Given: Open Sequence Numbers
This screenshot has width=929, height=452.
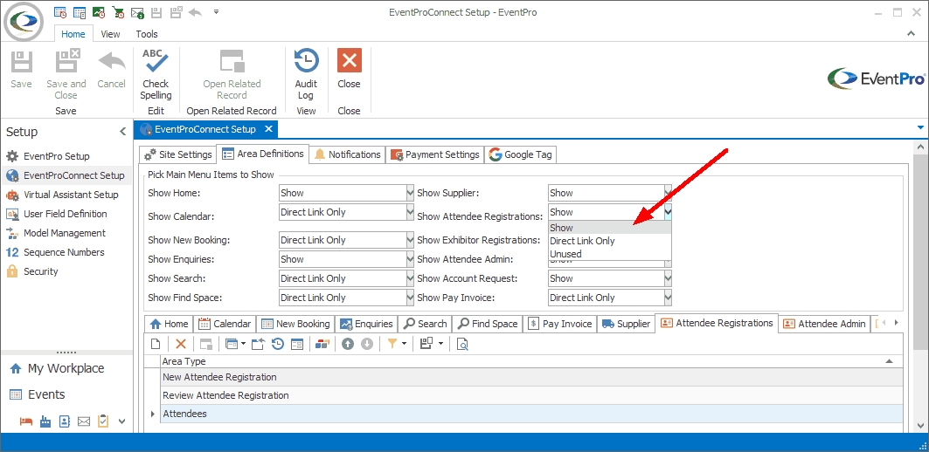Looking at the screenshot, I should tap(55, 252).
